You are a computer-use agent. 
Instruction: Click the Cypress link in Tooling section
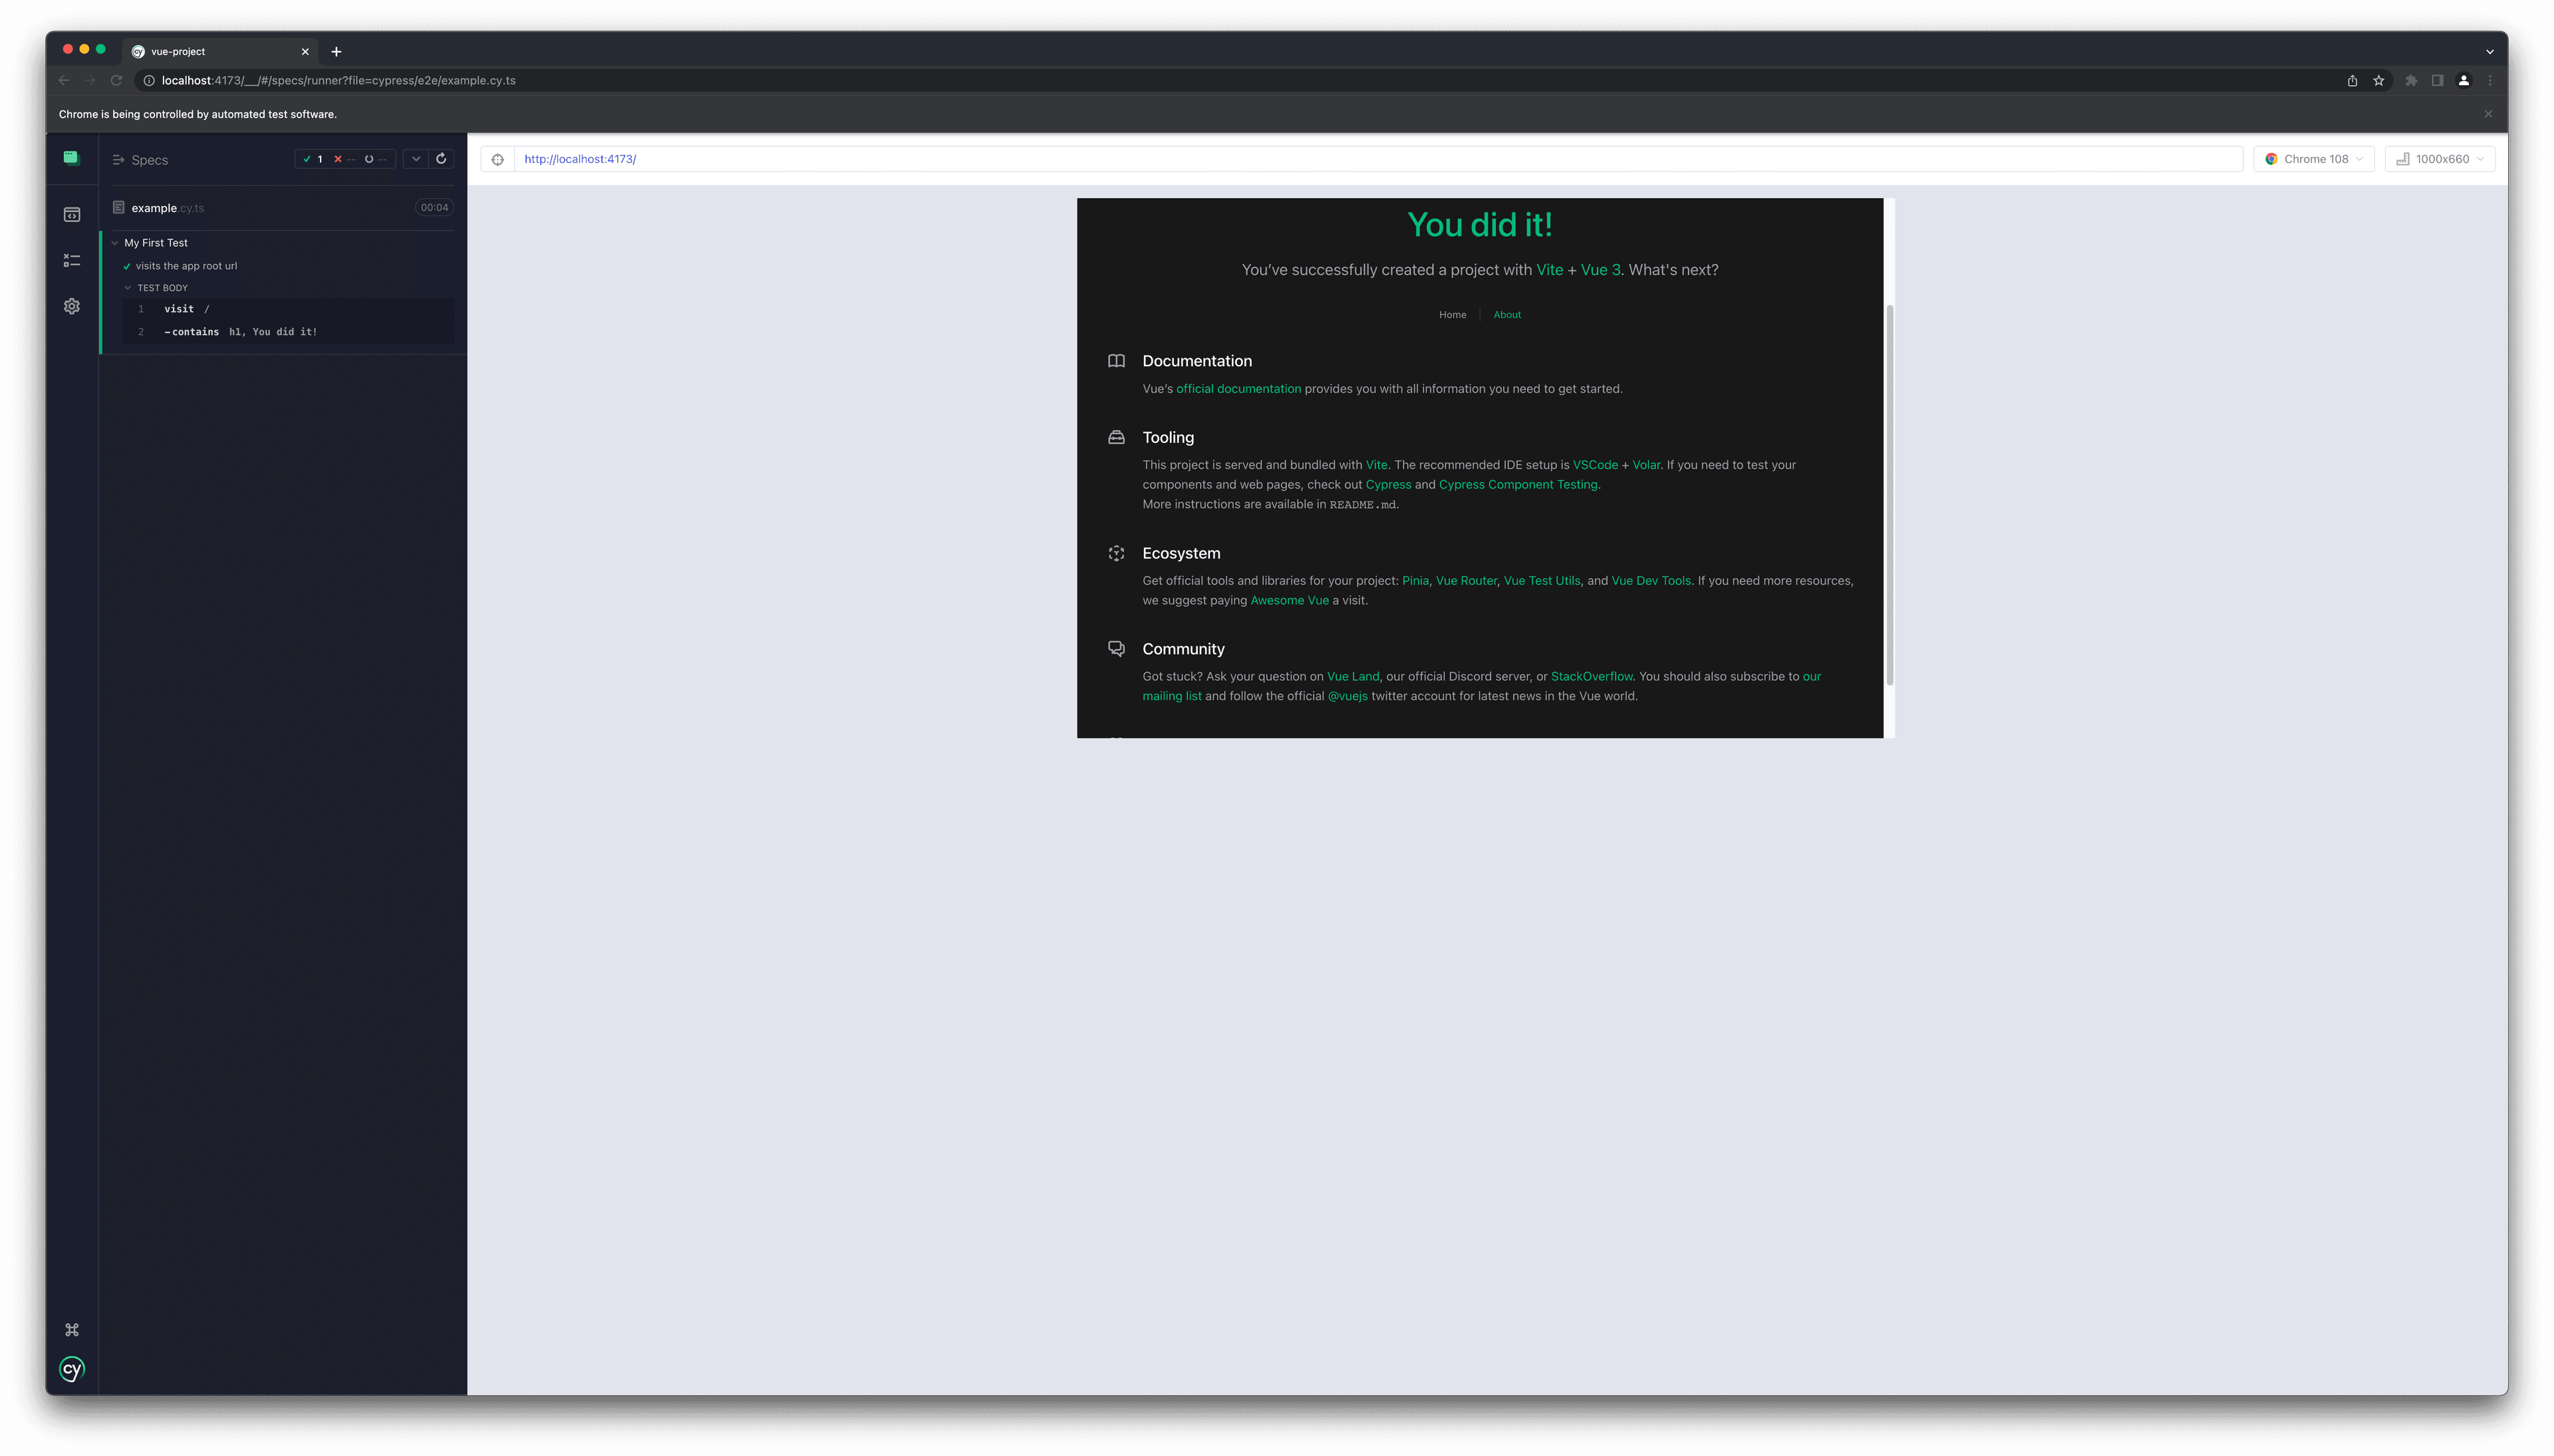tap(1387, 484)
